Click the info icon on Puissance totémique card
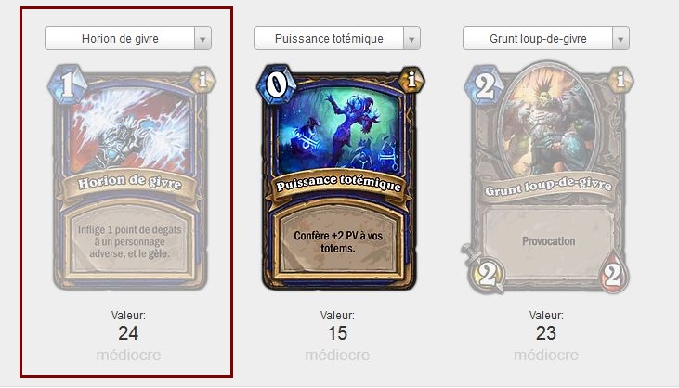 point(411,80)
